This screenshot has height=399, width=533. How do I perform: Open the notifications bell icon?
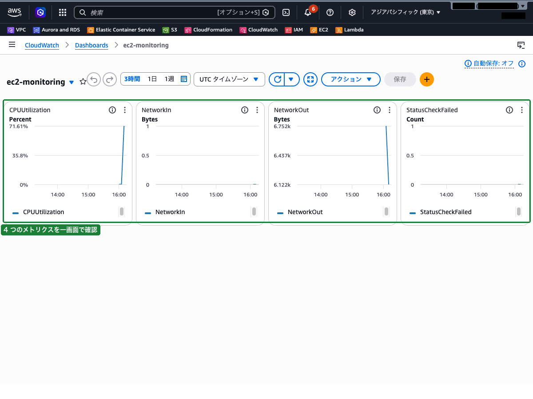[308, 12]
